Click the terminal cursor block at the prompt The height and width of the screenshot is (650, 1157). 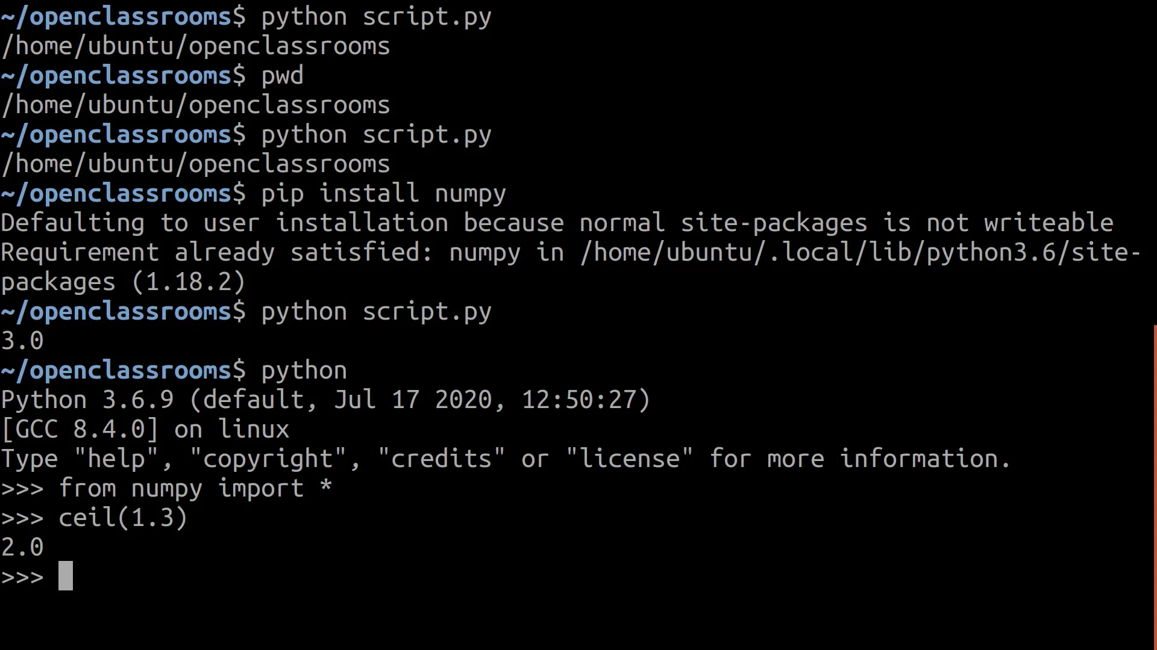[66, 576]
